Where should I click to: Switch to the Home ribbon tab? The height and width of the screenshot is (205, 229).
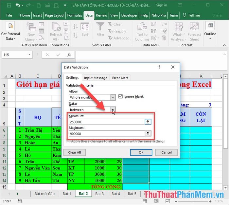click(25, 15)
